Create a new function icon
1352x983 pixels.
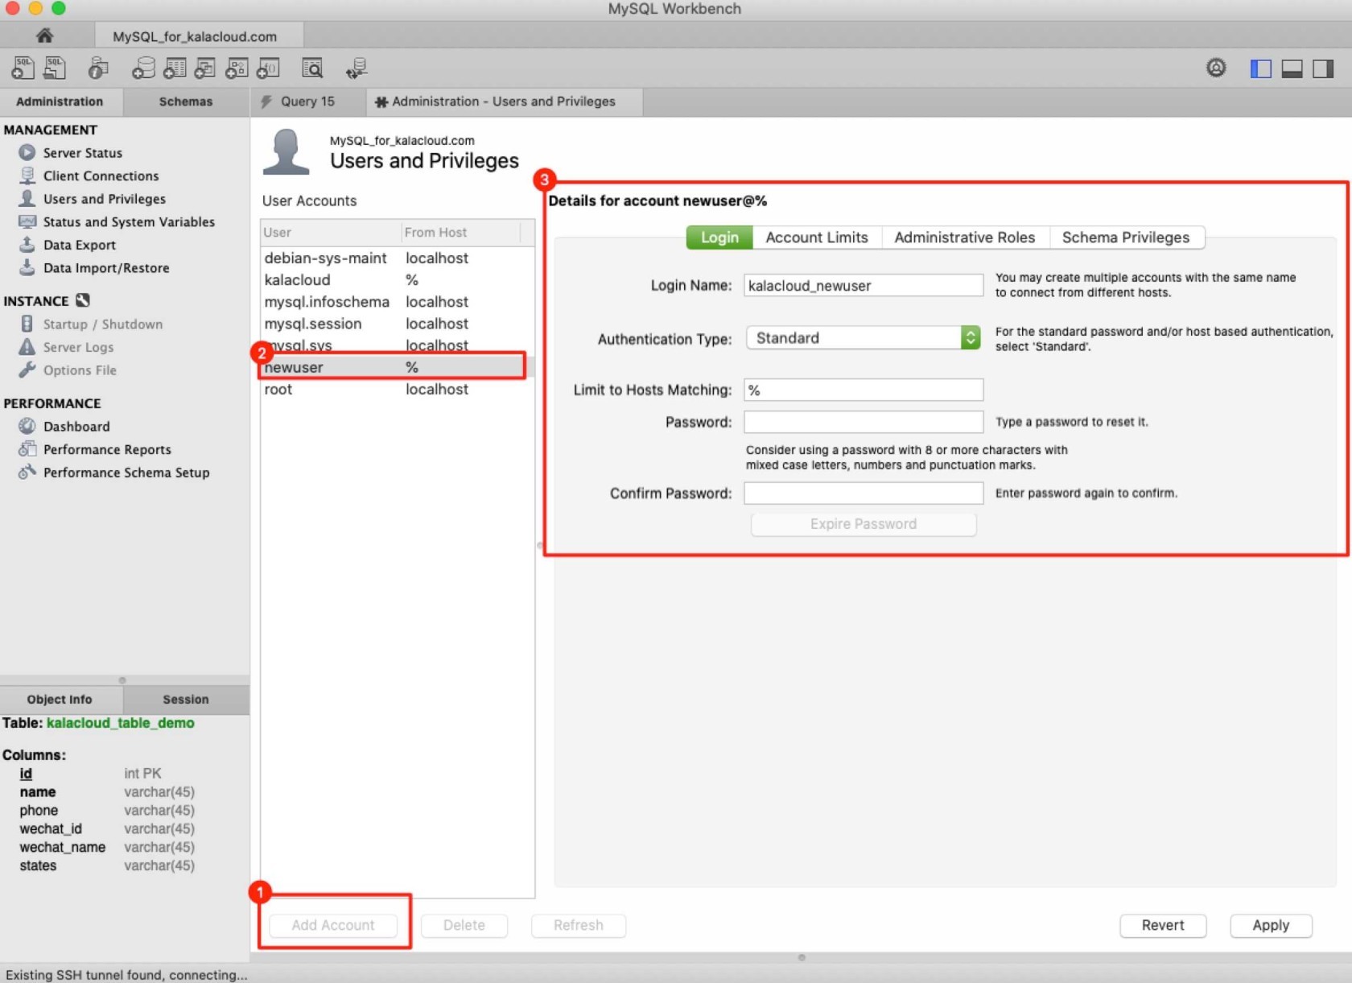pyautogui.click(x=268, y=68)
